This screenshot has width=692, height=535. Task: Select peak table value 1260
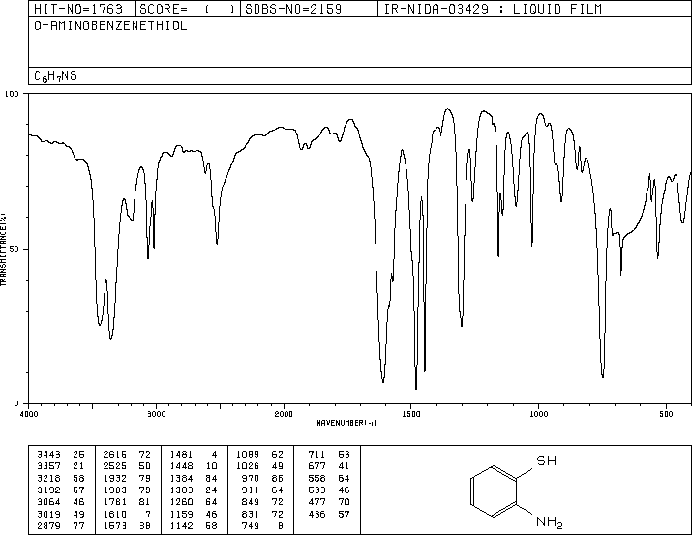[181, 502]
